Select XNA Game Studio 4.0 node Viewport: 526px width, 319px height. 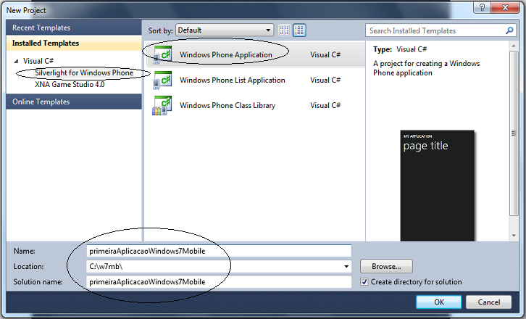[x=70, y=85]
